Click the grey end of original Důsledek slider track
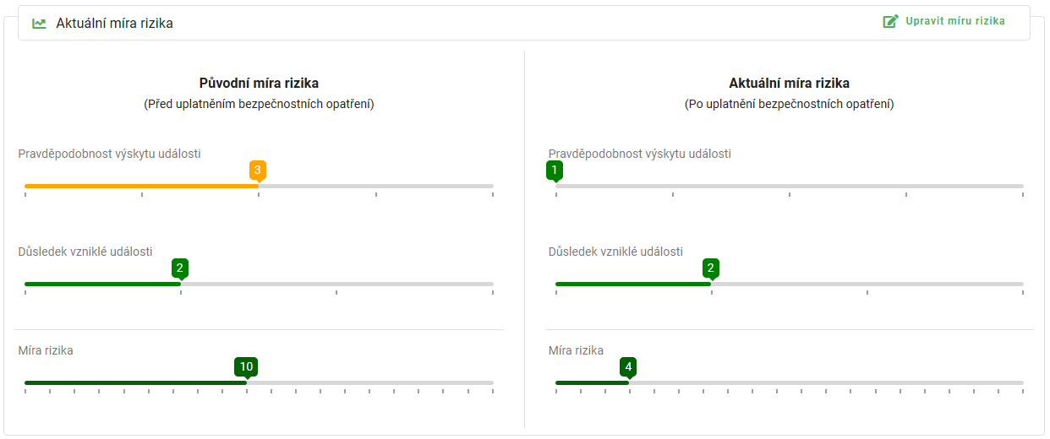1050x439 pixels. click(336, 284)
